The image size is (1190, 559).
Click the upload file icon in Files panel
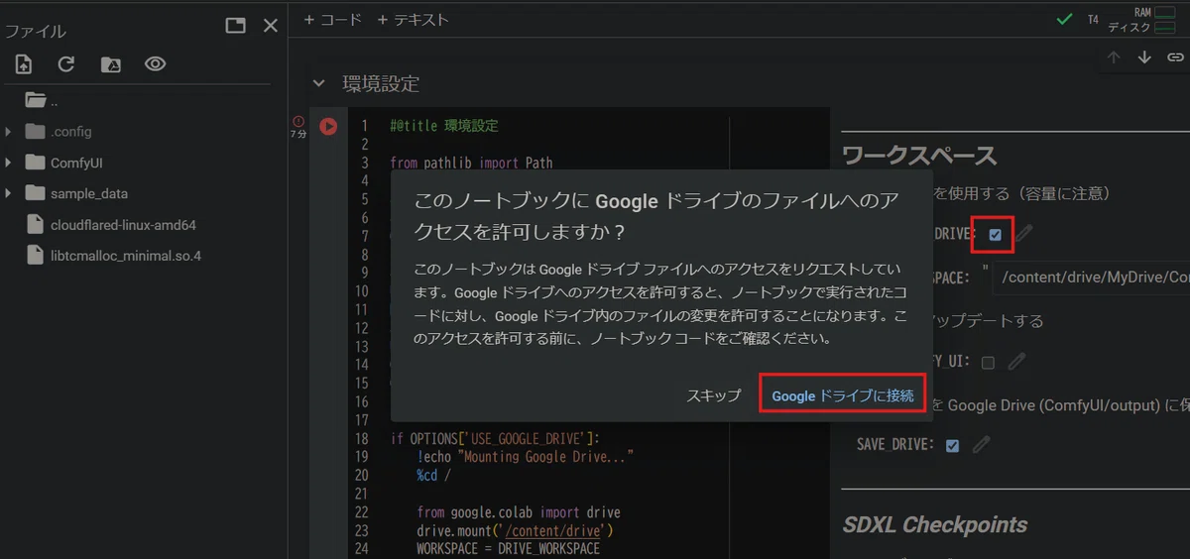click(x=24, y=64)
